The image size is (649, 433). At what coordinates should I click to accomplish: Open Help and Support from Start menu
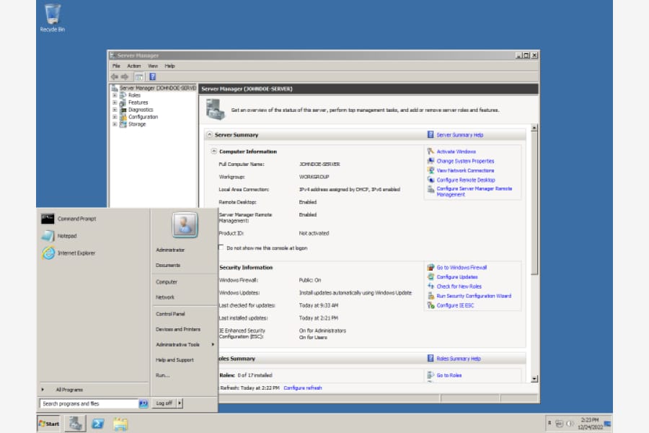tap(175, 359)
